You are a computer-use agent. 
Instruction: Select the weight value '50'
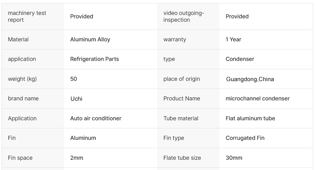tap(74, 79)
